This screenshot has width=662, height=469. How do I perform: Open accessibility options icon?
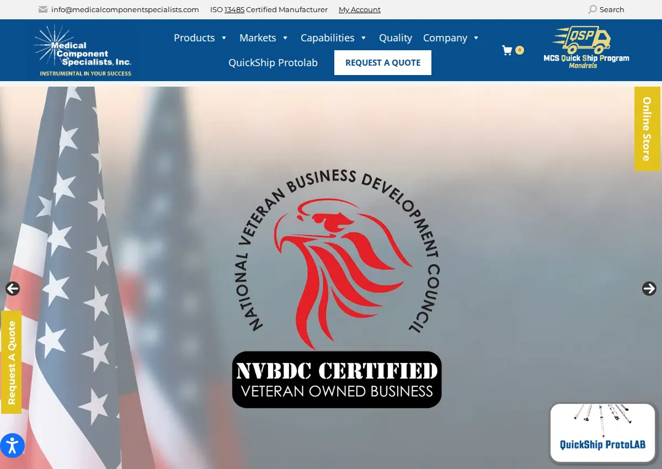pos(12,445)
